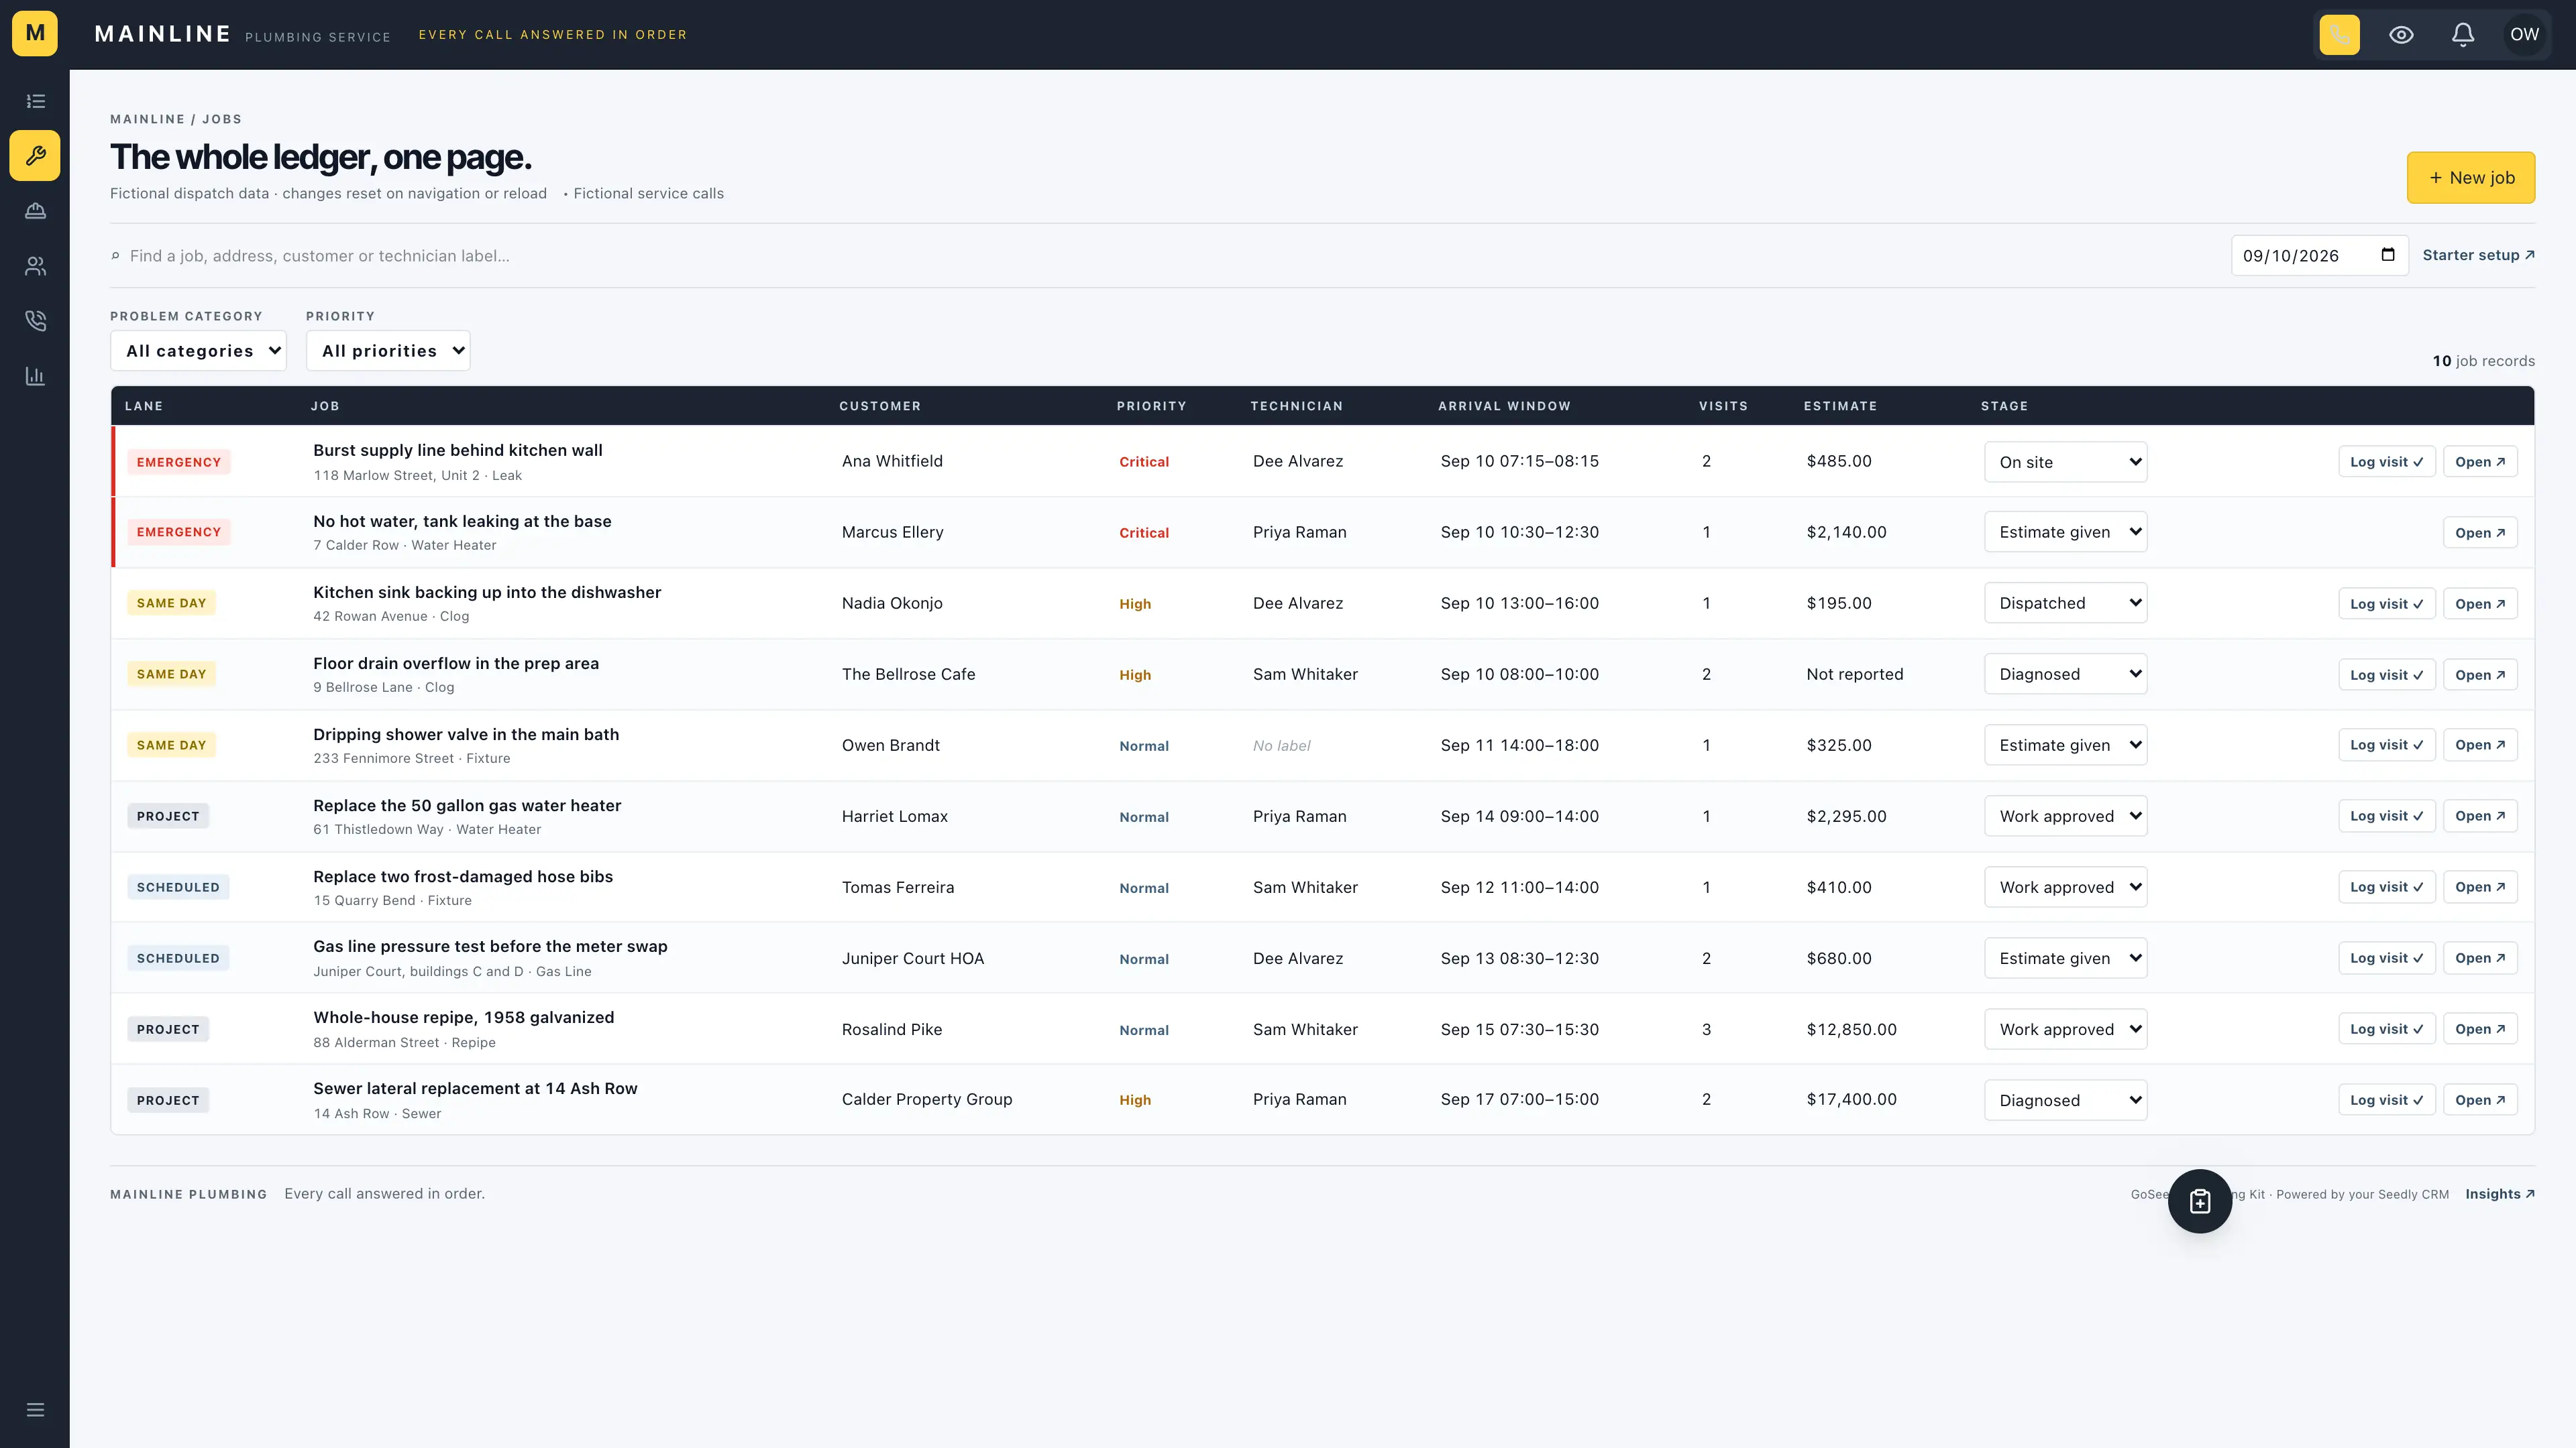Open the Floor drain overflow job record

pyautogui.click(x=2480, y=674)
